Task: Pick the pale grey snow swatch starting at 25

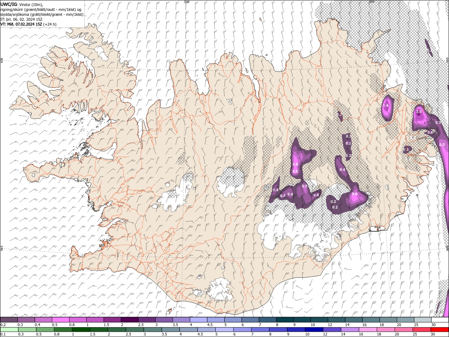Action: click(x=423, y=320)
